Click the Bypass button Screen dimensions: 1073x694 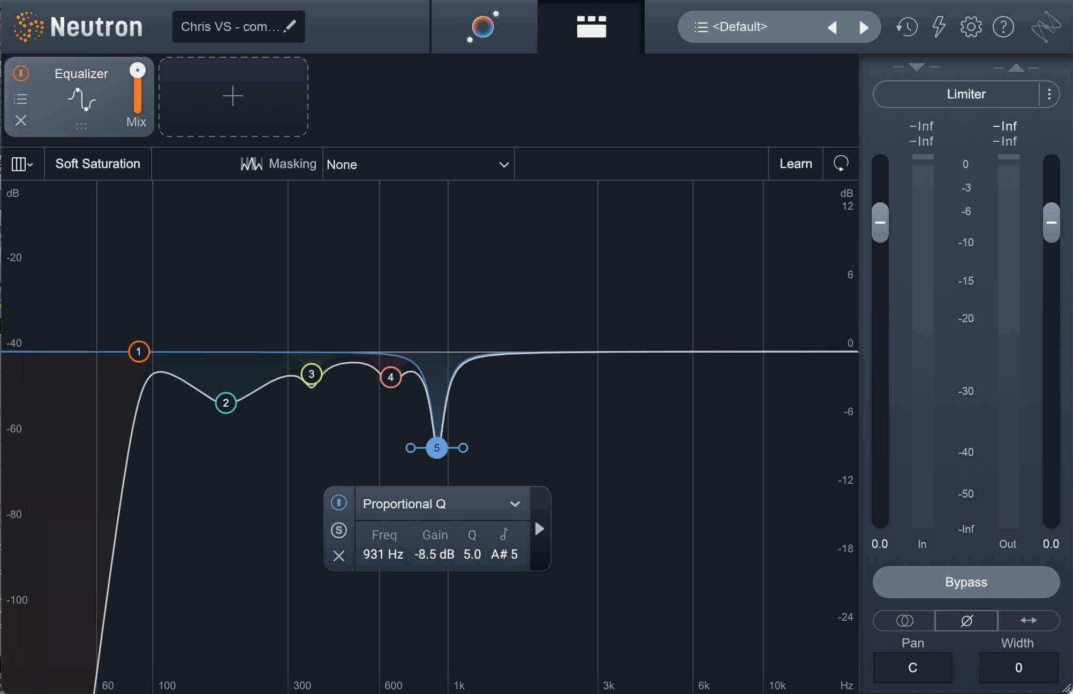tap(966, 582)
